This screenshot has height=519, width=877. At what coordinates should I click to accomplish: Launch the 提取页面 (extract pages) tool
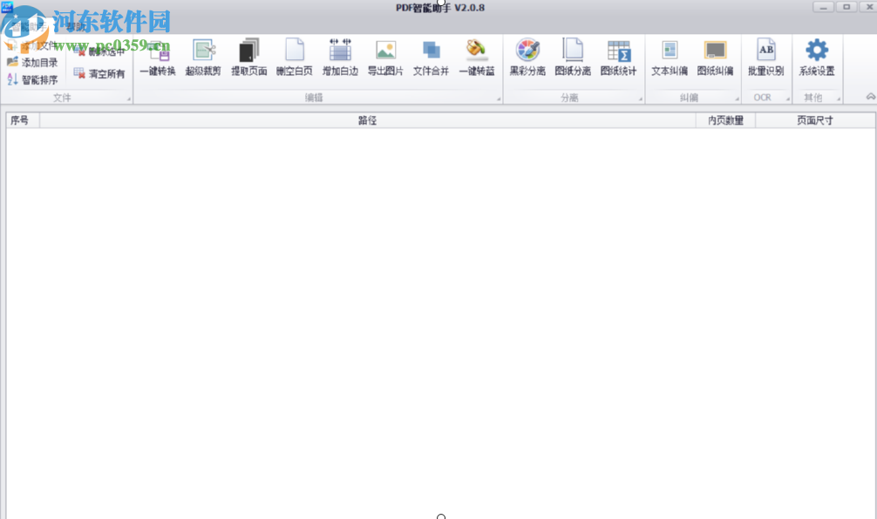pos(248,58)
